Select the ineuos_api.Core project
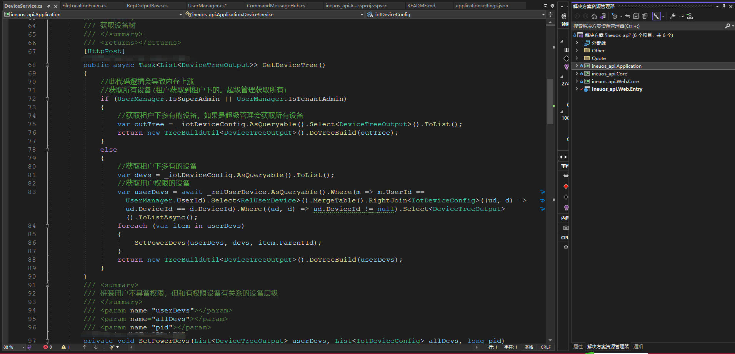This screenshot has height=354, width=735. pyautogui.click(x=609, y=73)
